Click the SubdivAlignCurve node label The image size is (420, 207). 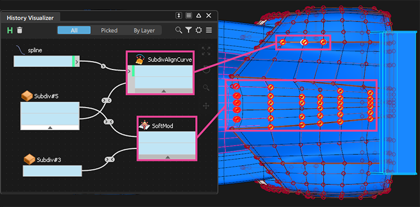pos(170,60)
